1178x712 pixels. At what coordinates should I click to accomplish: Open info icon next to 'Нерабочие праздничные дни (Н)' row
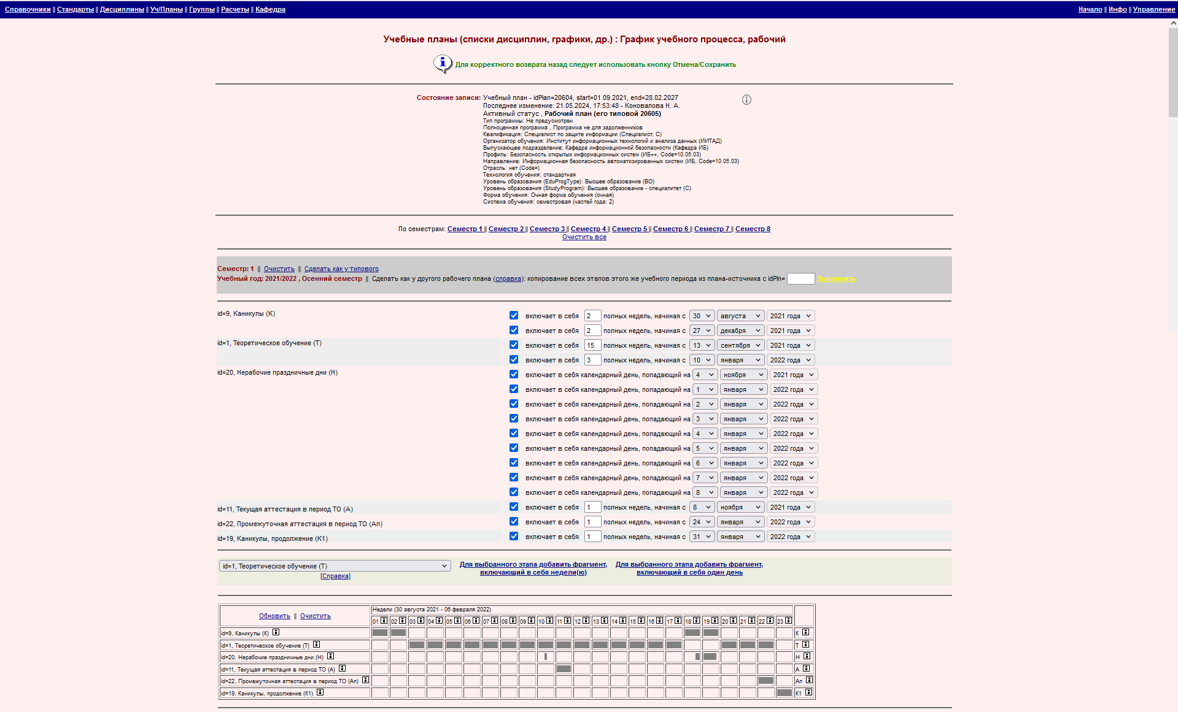coord(330,656)
